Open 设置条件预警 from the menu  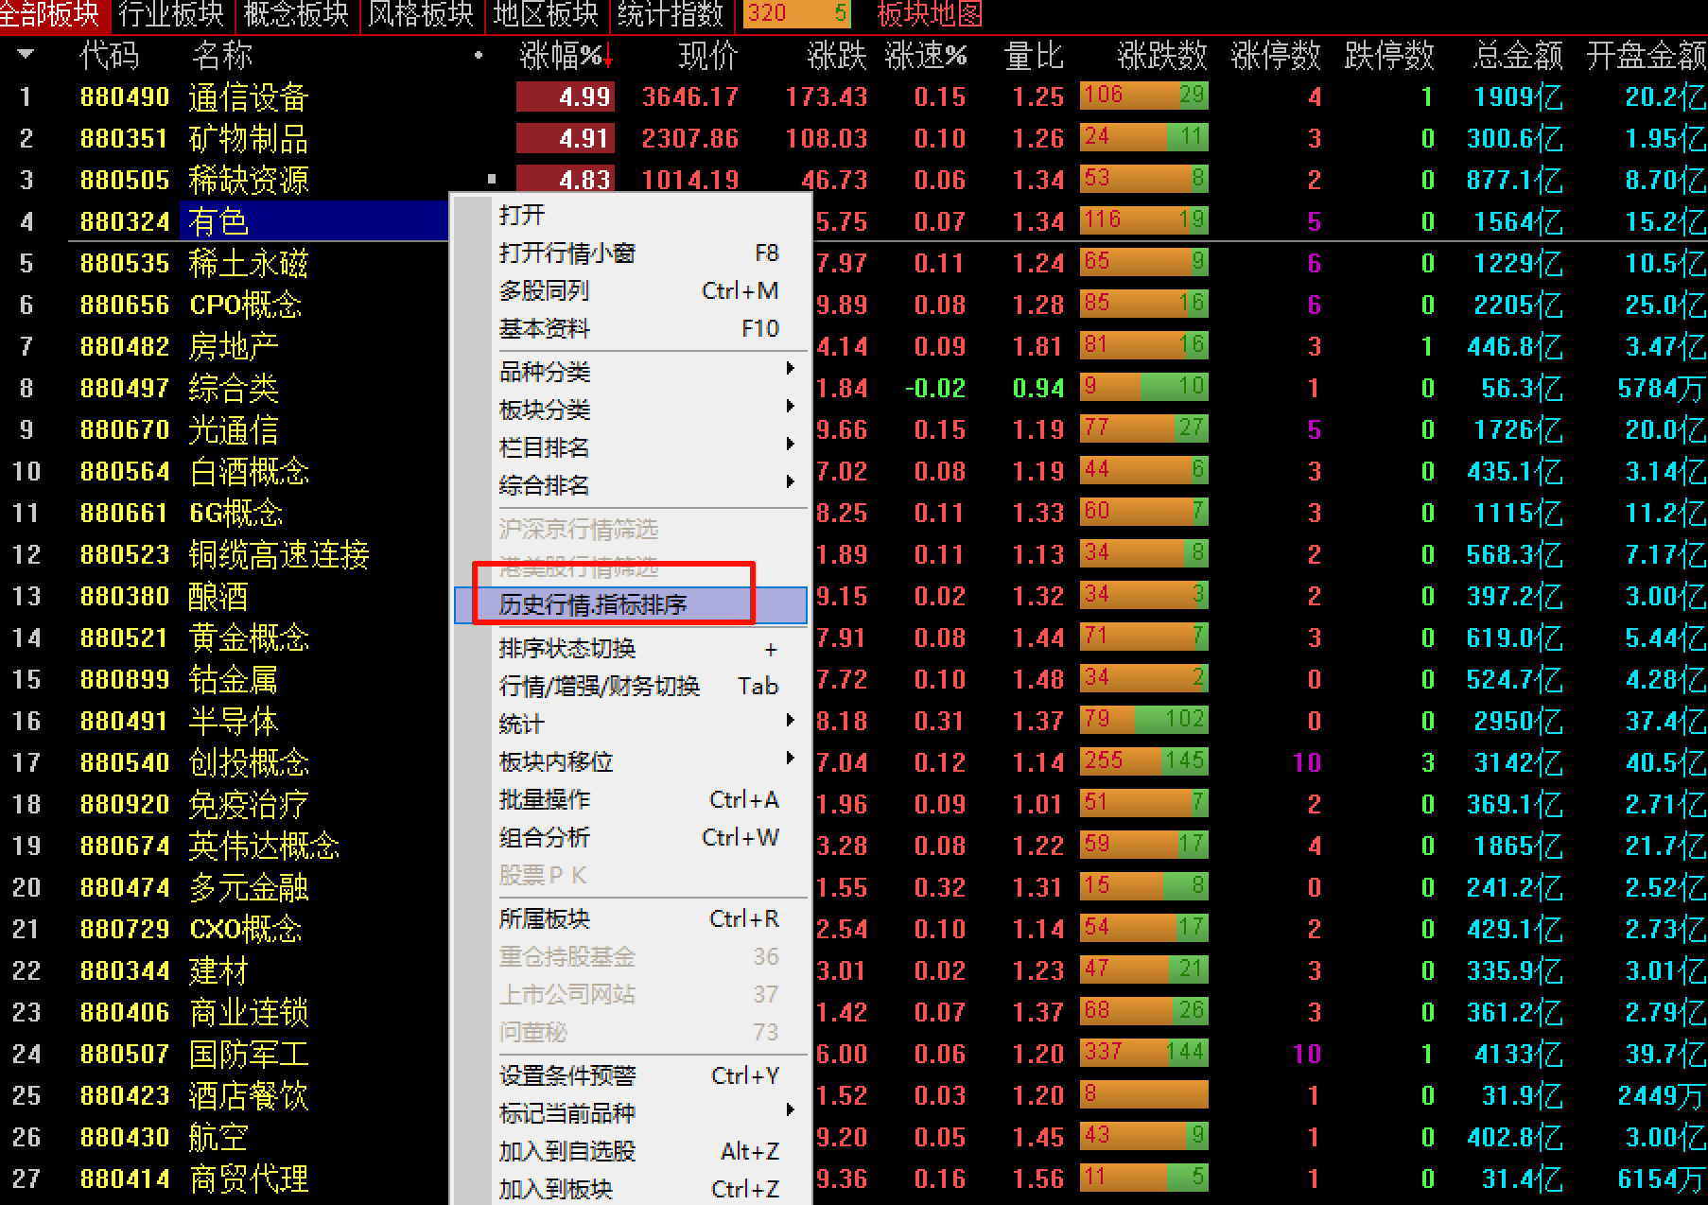(x=567, y=1075)
